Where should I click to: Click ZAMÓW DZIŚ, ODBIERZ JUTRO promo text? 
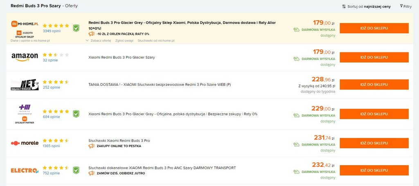121,173
